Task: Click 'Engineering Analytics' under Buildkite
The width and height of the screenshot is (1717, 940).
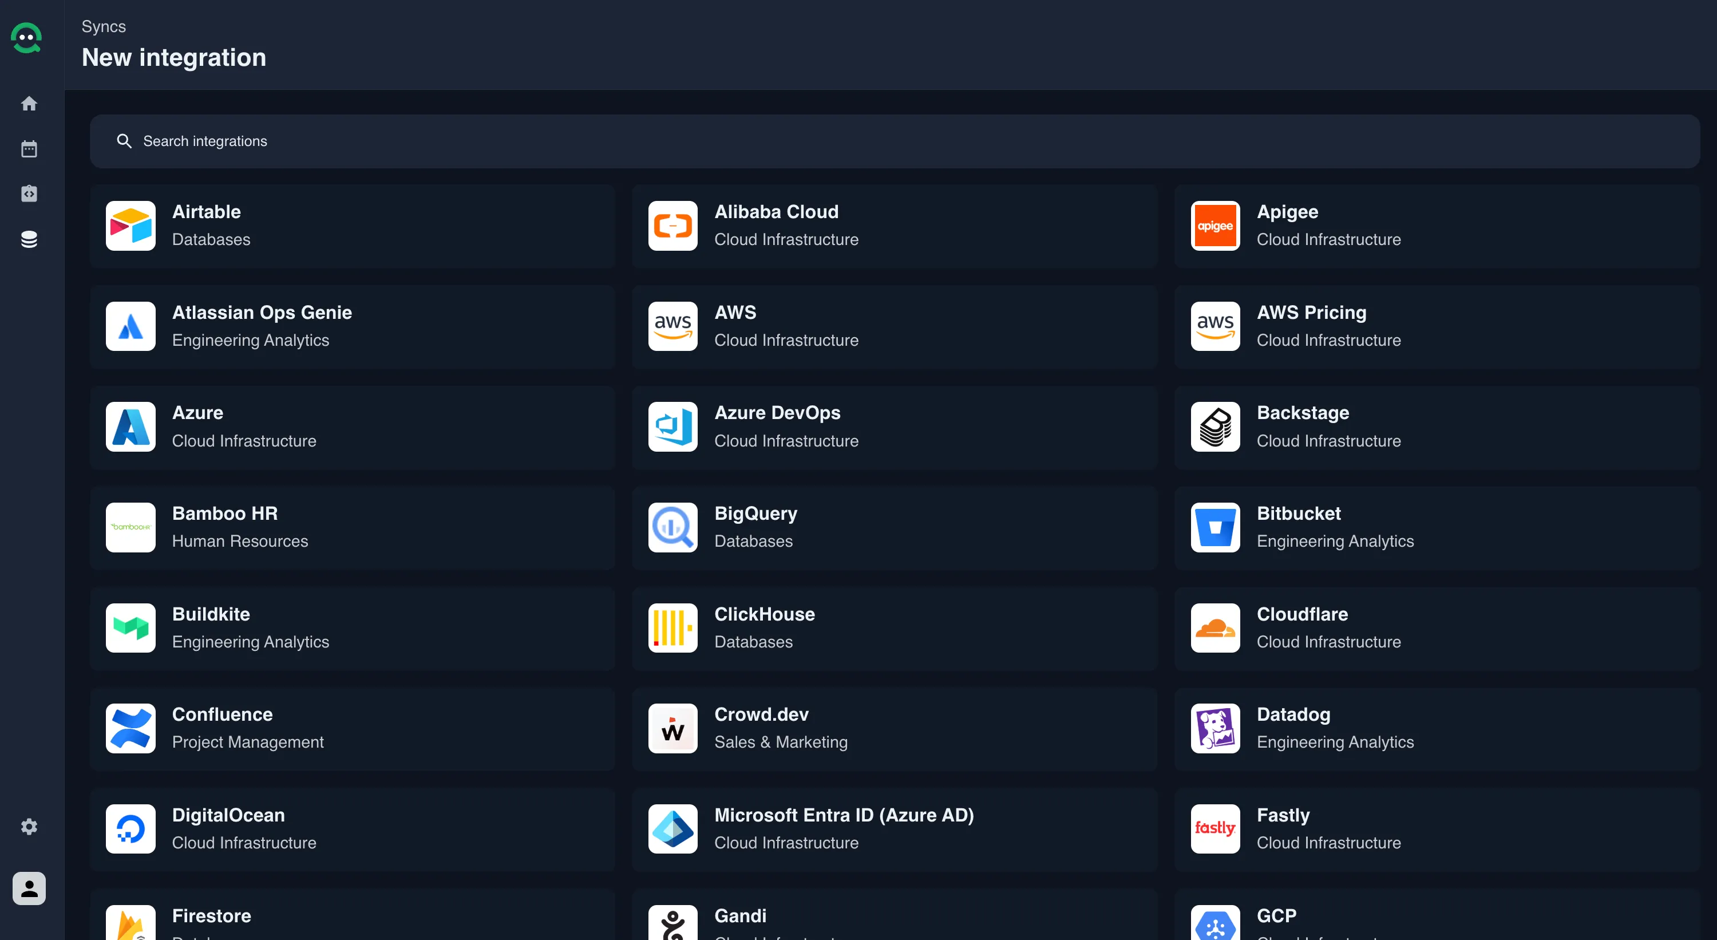Action: [251, 642]
